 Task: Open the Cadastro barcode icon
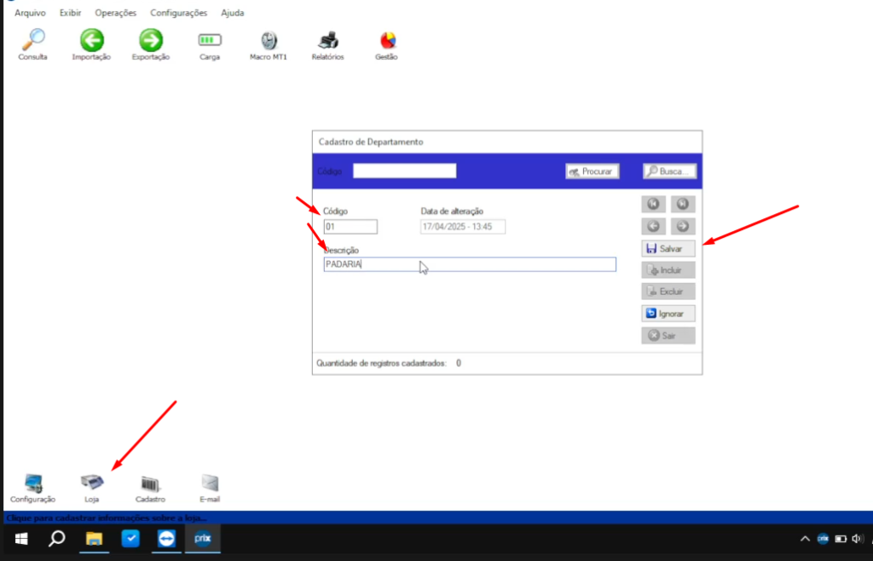click(150, 484)
